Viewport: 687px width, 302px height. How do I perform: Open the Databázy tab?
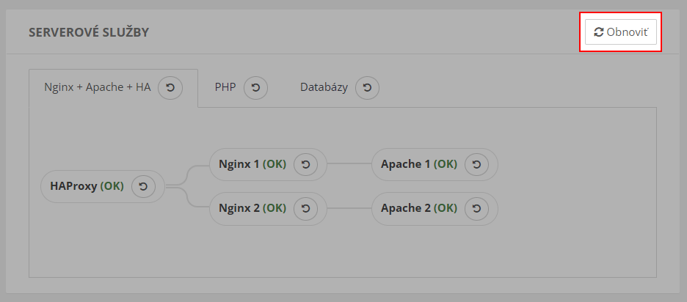pyautogui.click(x=324, y=87)
